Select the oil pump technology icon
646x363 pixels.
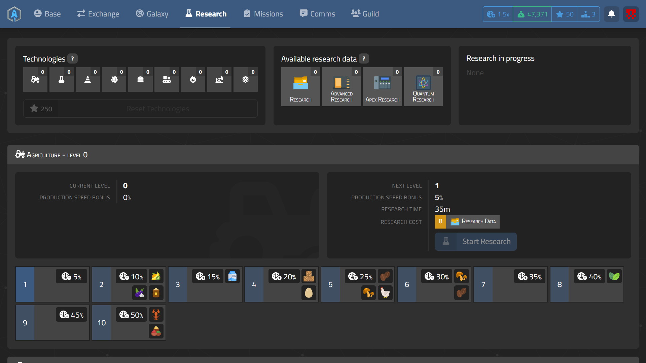click(219, 80)
